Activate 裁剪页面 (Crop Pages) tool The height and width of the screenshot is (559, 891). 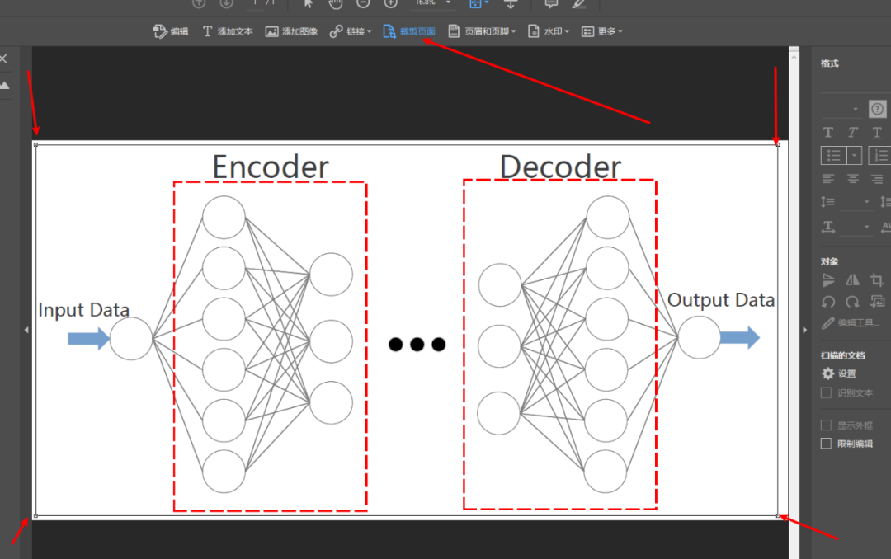(409, 31)
